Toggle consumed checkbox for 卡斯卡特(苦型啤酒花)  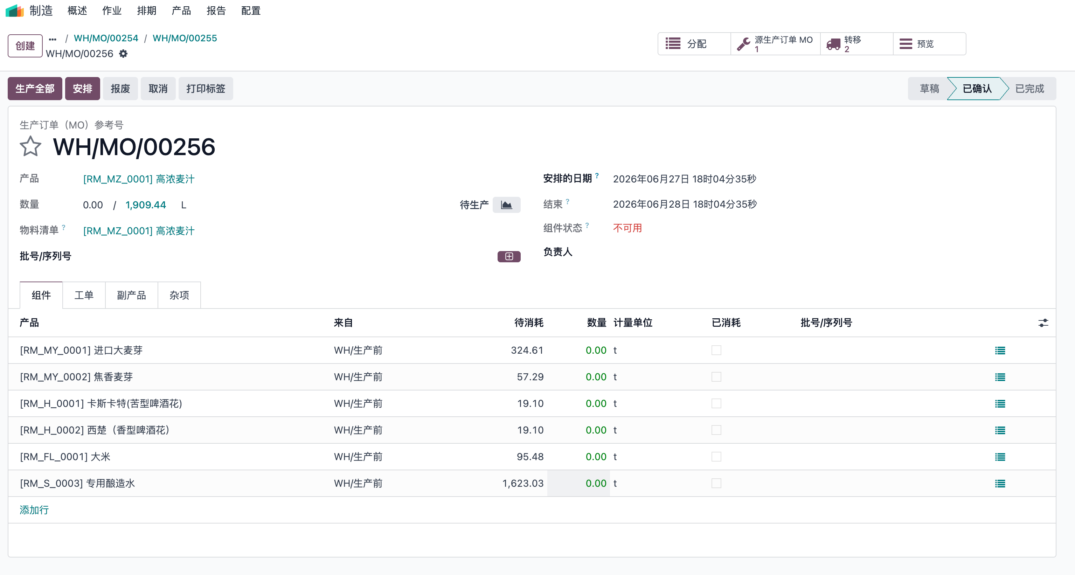[716, 403]
